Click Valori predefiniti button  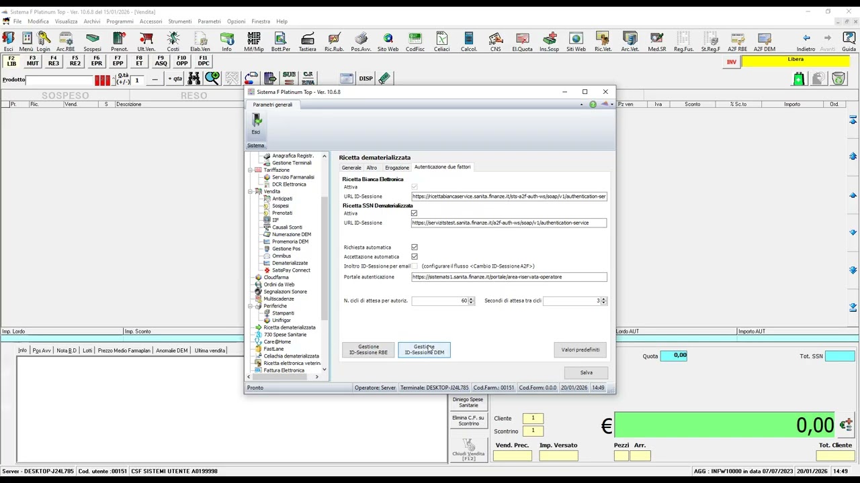tap(580, 350)
